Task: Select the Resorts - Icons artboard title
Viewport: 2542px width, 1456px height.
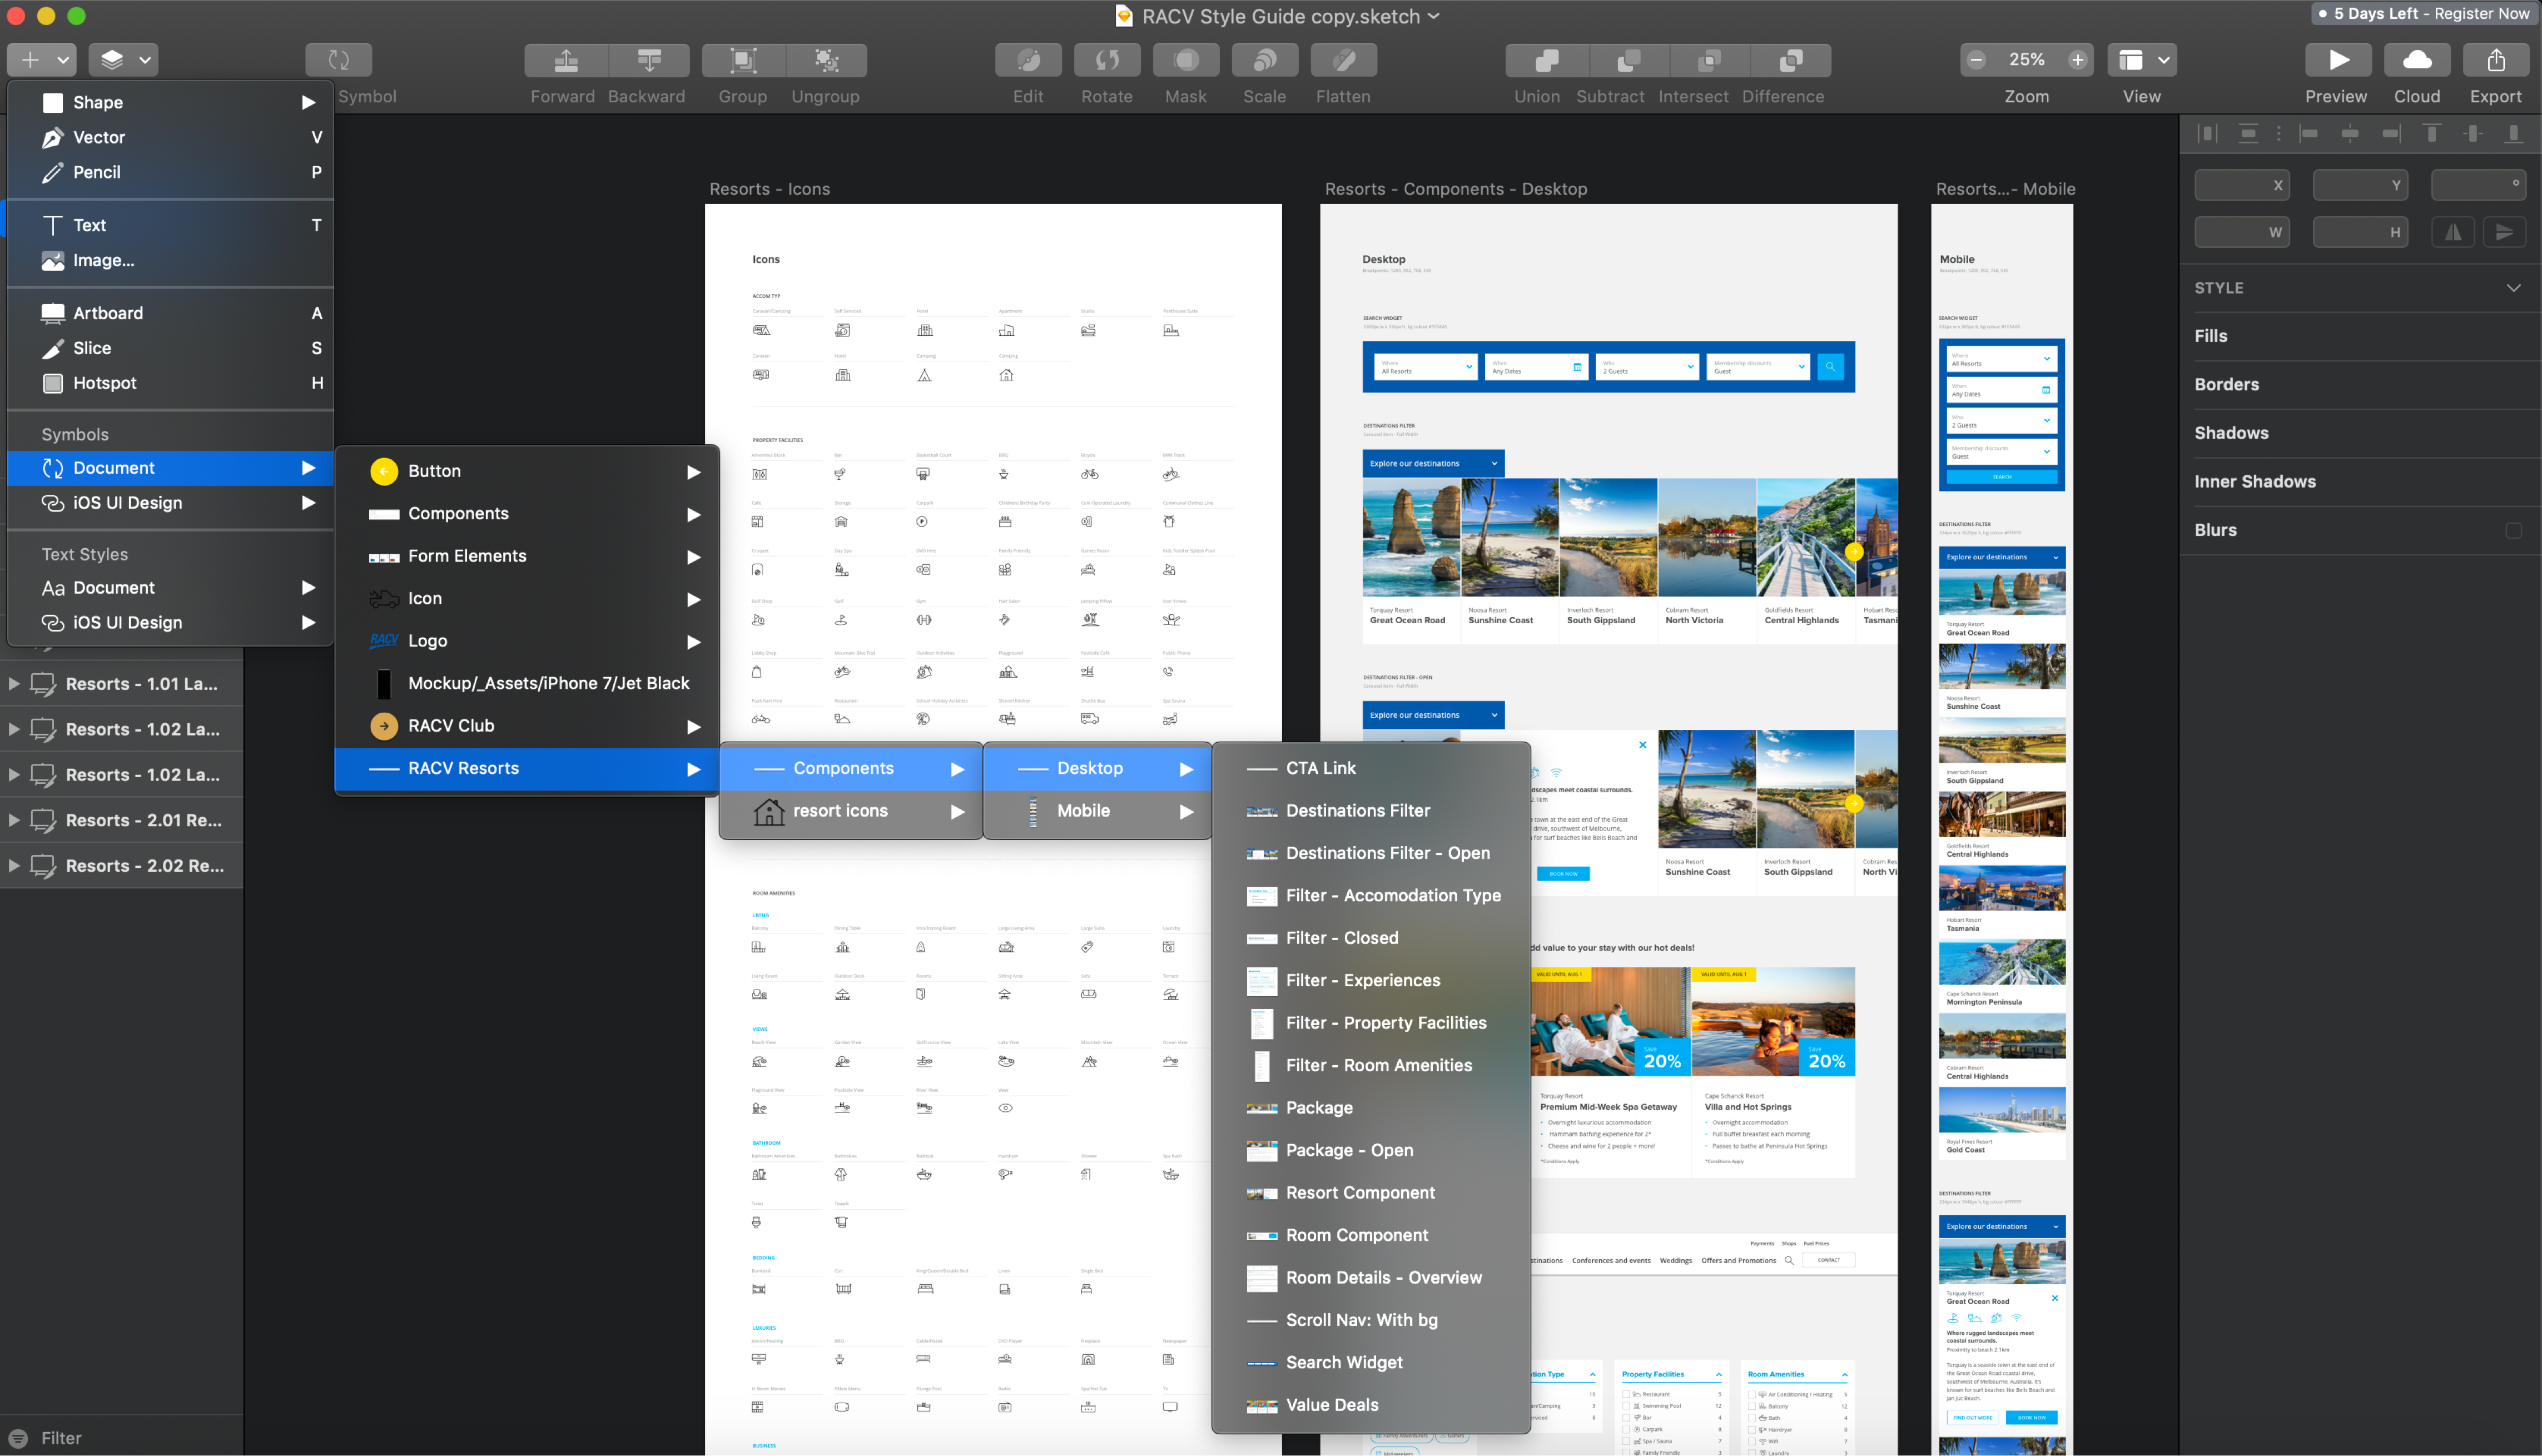Action: [769, 189]
